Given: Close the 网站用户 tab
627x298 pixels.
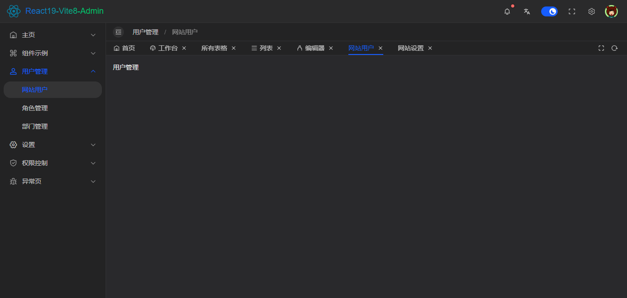Looking at the screenshot, I should click(381, 48).
